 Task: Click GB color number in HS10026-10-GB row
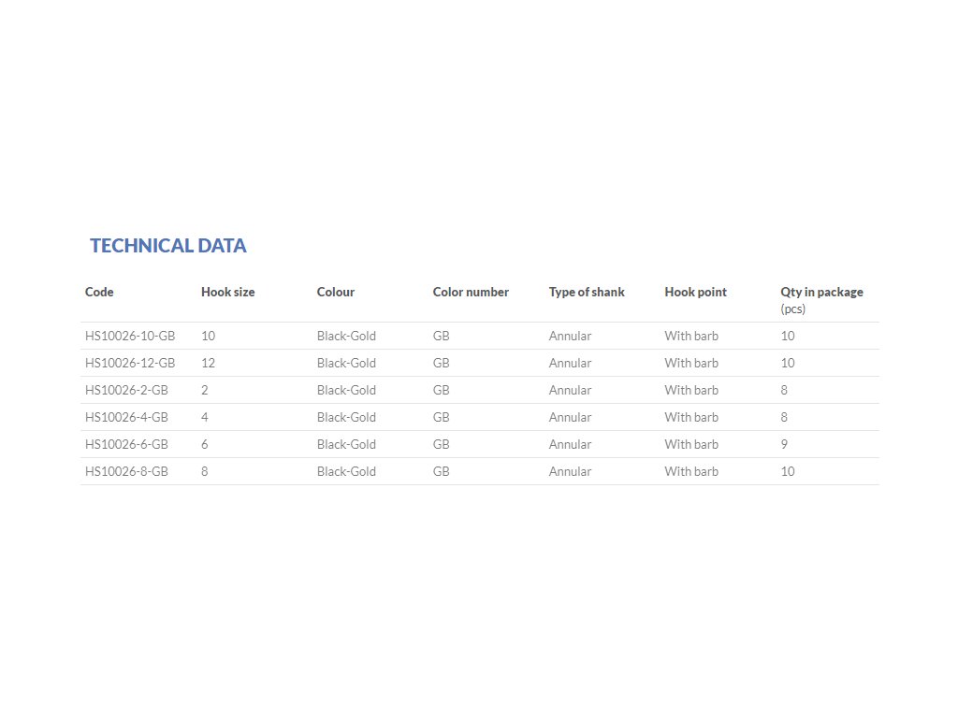pyautogui.click(x=441, y=336)
